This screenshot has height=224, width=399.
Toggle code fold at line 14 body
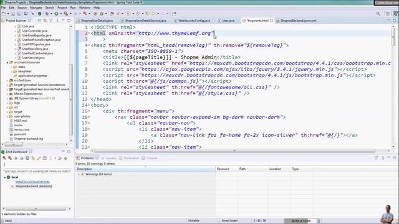coord(89,105)
